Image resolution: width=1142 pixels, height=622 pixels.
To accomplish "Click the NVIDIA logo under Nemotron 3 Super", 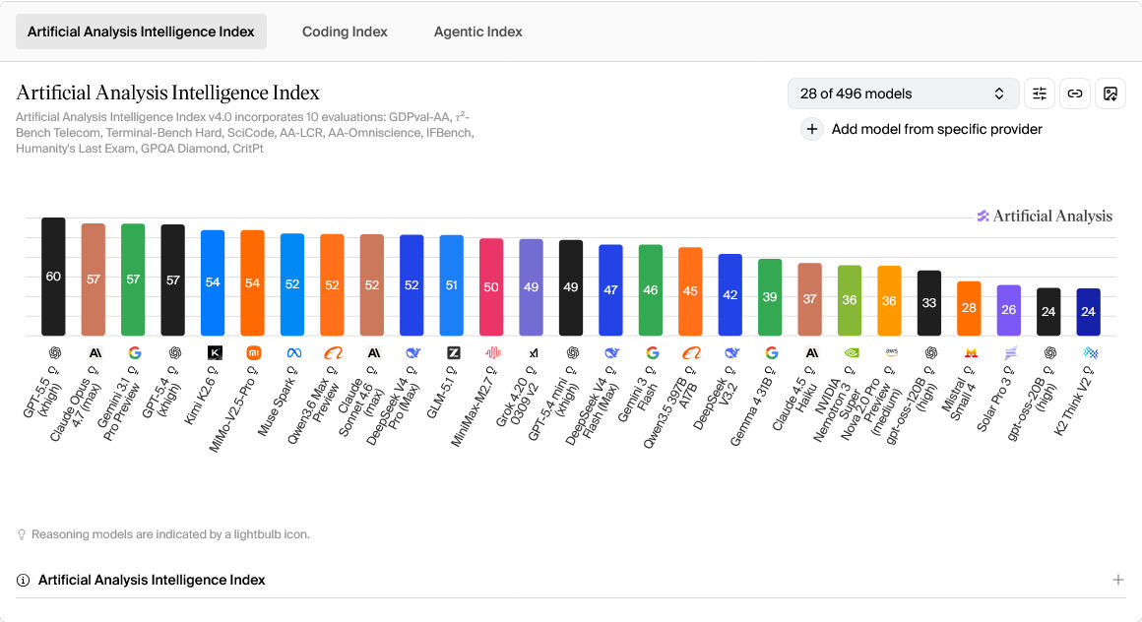I will [851, 352].
